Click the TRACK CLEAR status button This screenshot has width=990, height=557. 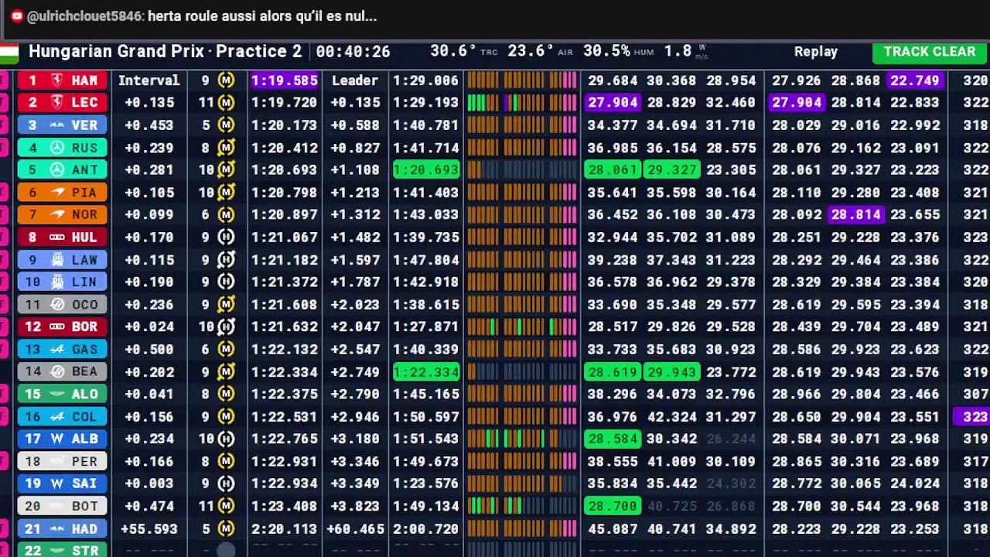click(929, 52)
